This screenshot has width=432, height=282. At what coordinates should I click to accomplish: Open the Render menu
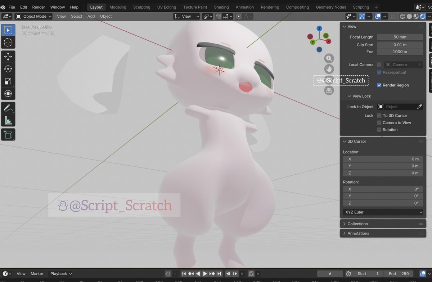[x=39, y=7]
